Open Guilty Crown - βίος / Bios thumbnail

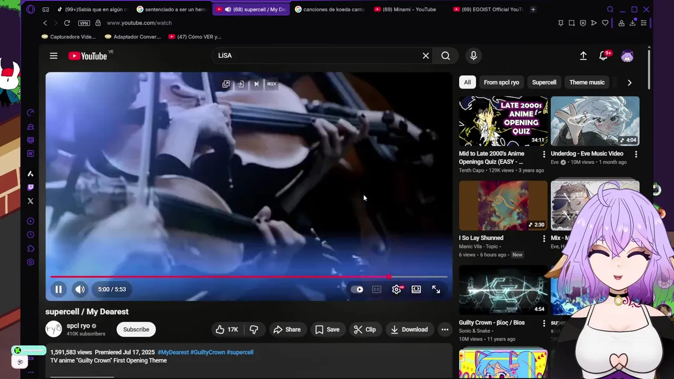pyautogui.click(x=503, y=290)
